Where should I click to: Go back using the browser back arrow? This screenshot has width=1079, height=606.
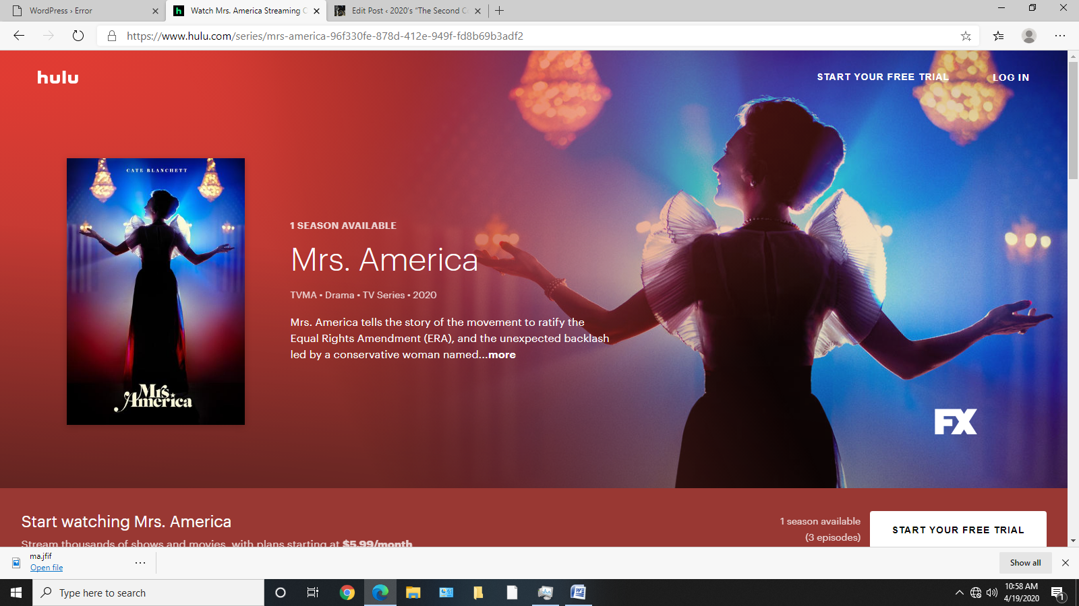[19, 36]
